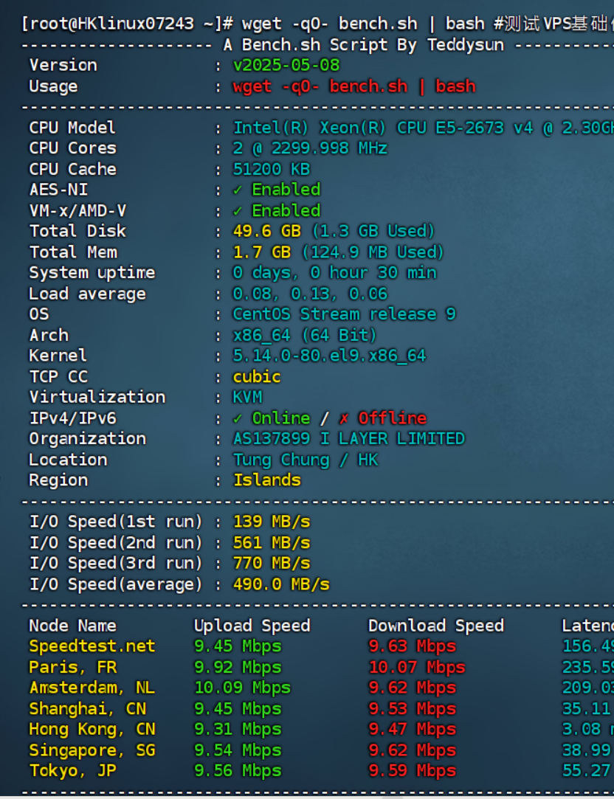Click the Tung Chung / HK location
The width and height of the screenshot is (614, 799).
pyautogui.click(x=306, y=460)
